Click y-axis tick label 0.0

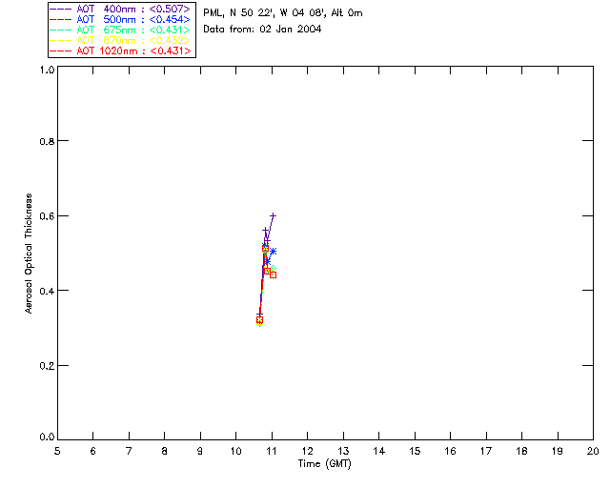(47, 437)
